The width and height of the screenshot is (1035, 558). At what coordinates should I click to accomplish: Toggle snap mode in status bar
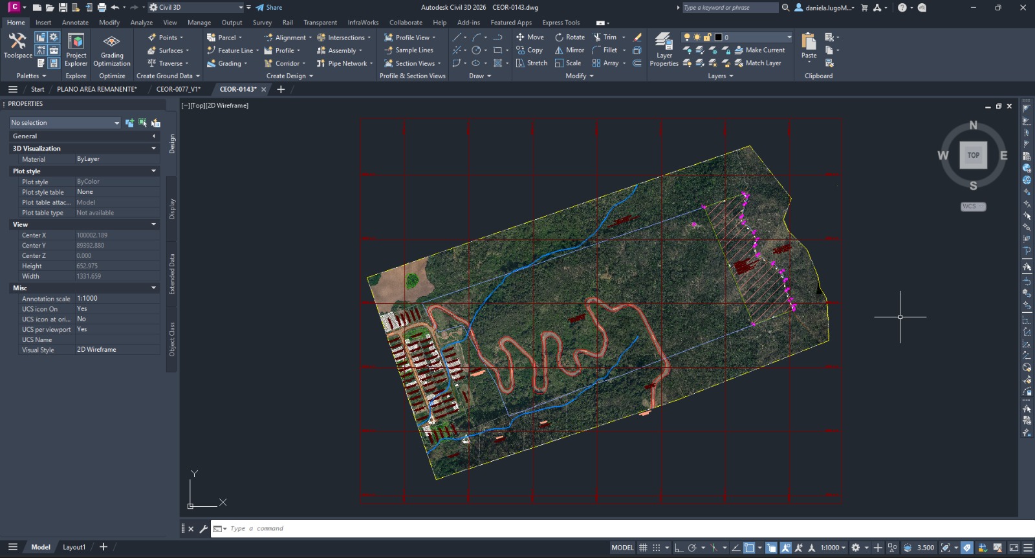point(657,548)
